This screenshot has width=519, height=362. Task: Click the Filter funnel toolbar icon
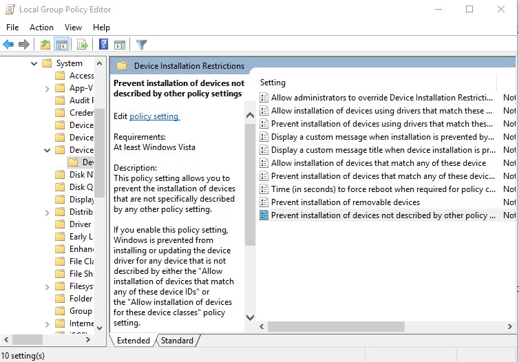(x=141, y=44)
